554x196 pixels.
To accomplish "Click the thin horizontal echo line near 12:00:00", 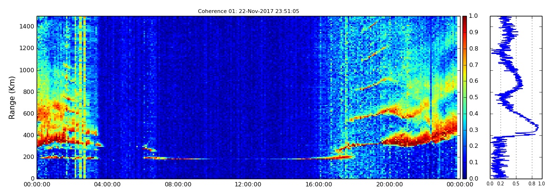I will pyautogui.click(x=247, y=159).
